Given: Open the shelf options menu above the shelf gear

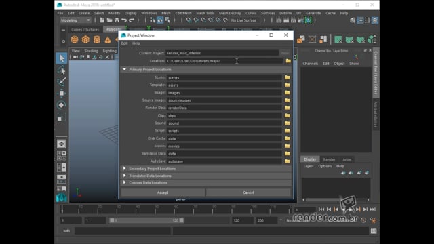Looking at the screenshot, I should point(63,30).
